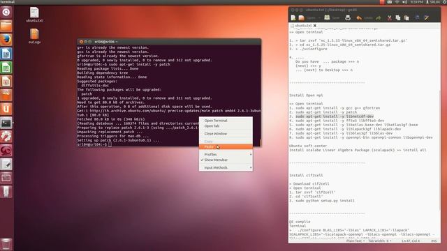
Task: Click the Ln 47, Col 4 status indicator
Action: [411, 241]
